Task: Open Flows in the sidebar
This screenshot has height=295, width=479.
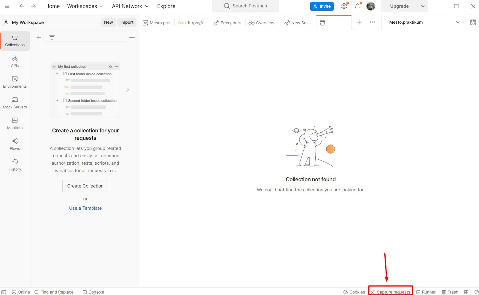Action: coord(15,145)
